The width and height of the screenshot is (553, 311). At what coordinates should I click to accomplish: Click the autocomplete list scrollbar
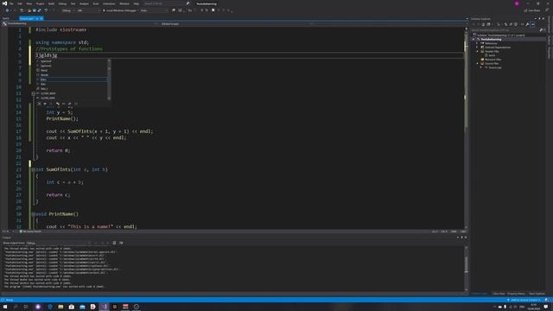click(109, 79)
